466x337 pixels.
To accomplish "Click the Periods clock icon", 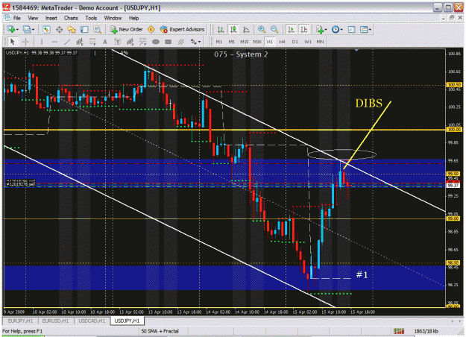I will (336, 29).
